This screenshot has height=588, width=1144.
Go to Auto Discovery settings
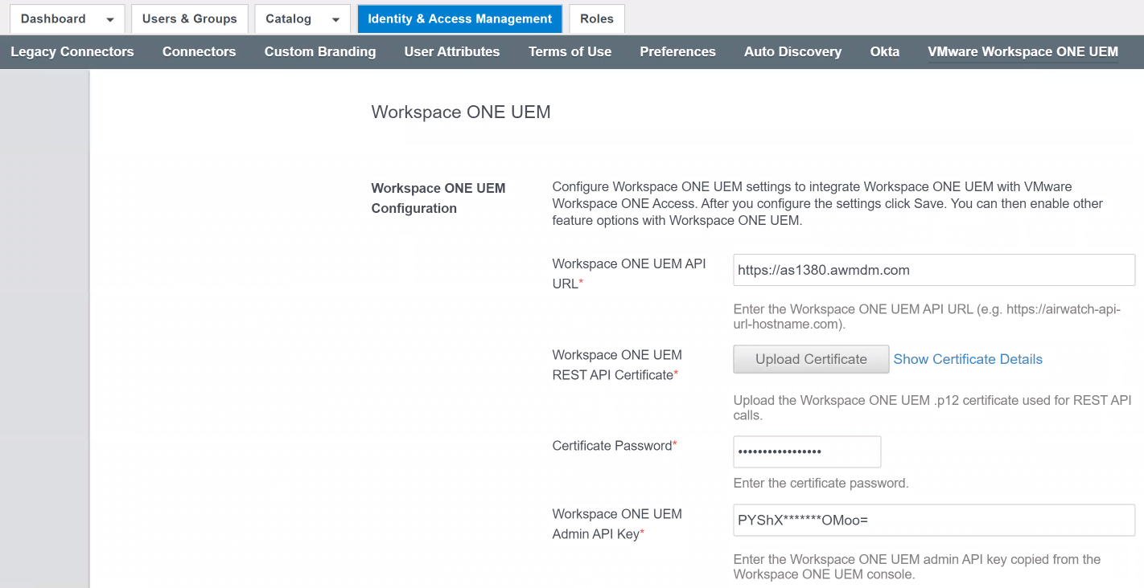[792, 51]
